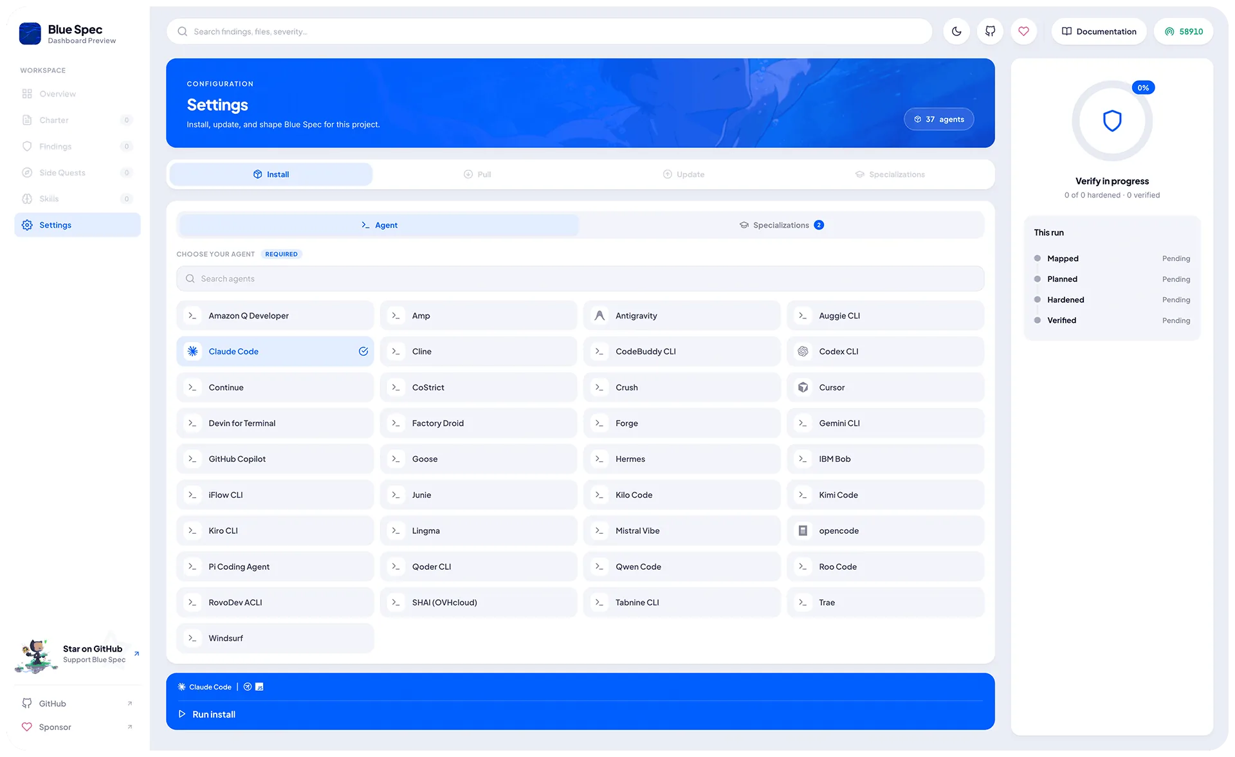Select Codex CLI agent icon
The height and width of the screenshot is (757, 1235).
click(803, 351)
